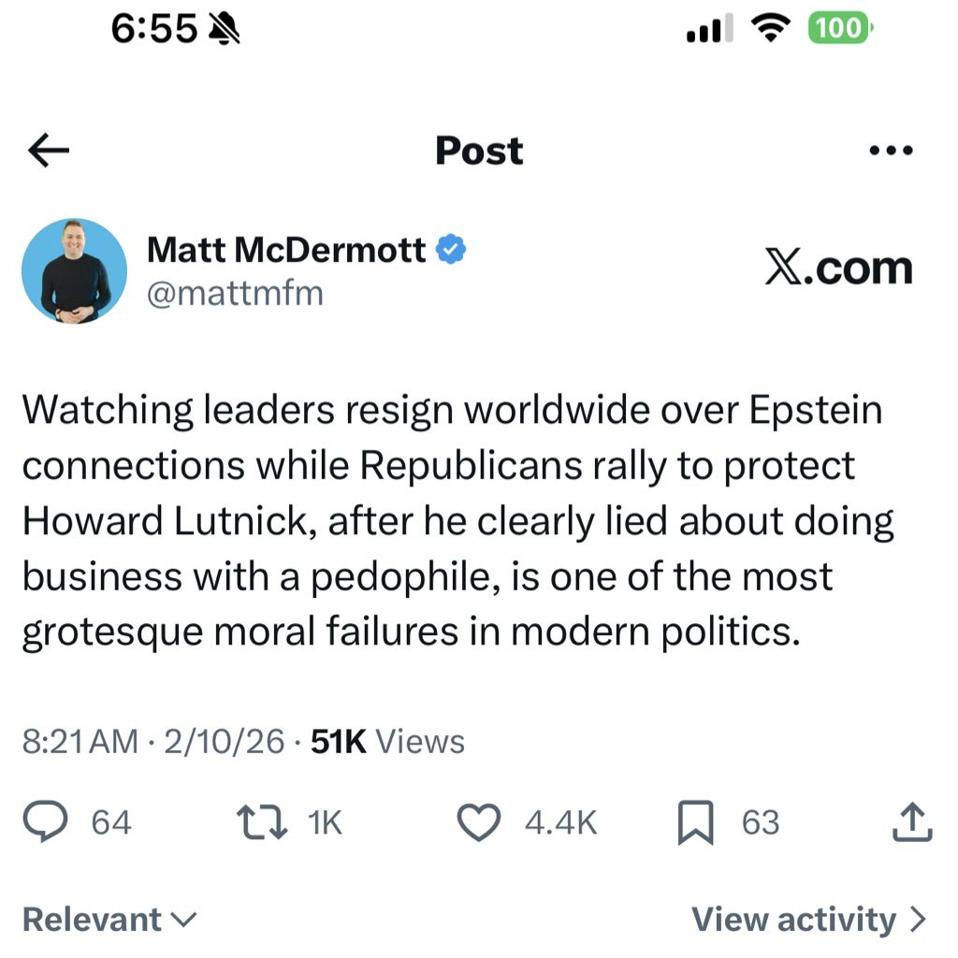Tap the blue verified badge

452,249
